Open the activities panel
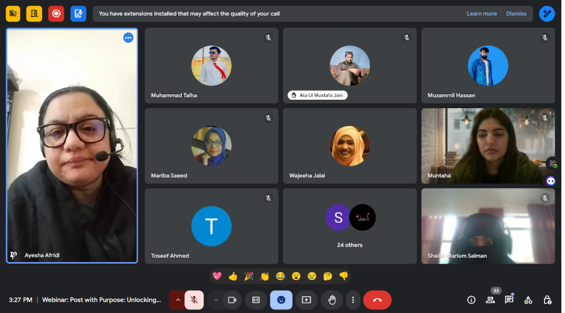Viewport: 565px width, 313px height. [x=528, y=300]
